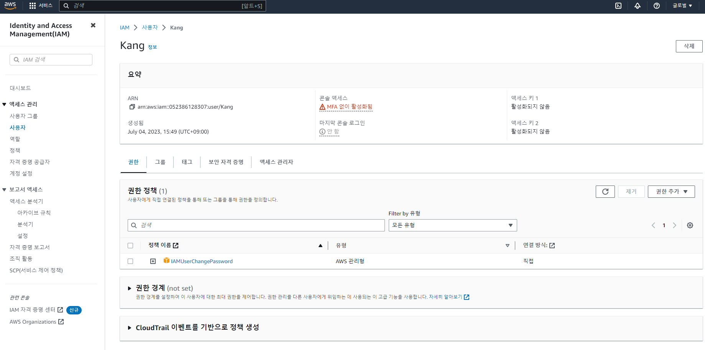Collapse the access reports sidebar group
This screenshot has width=705, height=350.
[4, 189]
